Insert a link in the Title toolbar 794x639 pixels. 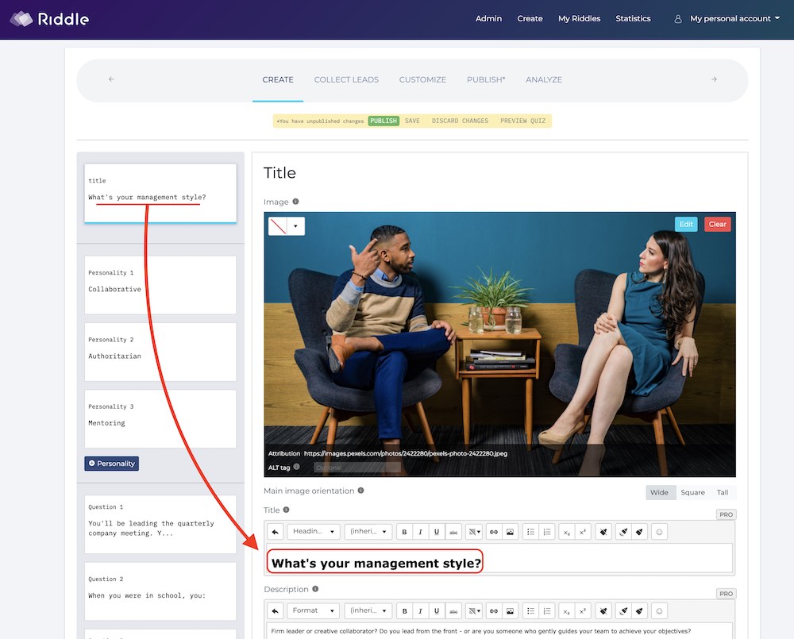pyautogui.click(x=494, y=532)
